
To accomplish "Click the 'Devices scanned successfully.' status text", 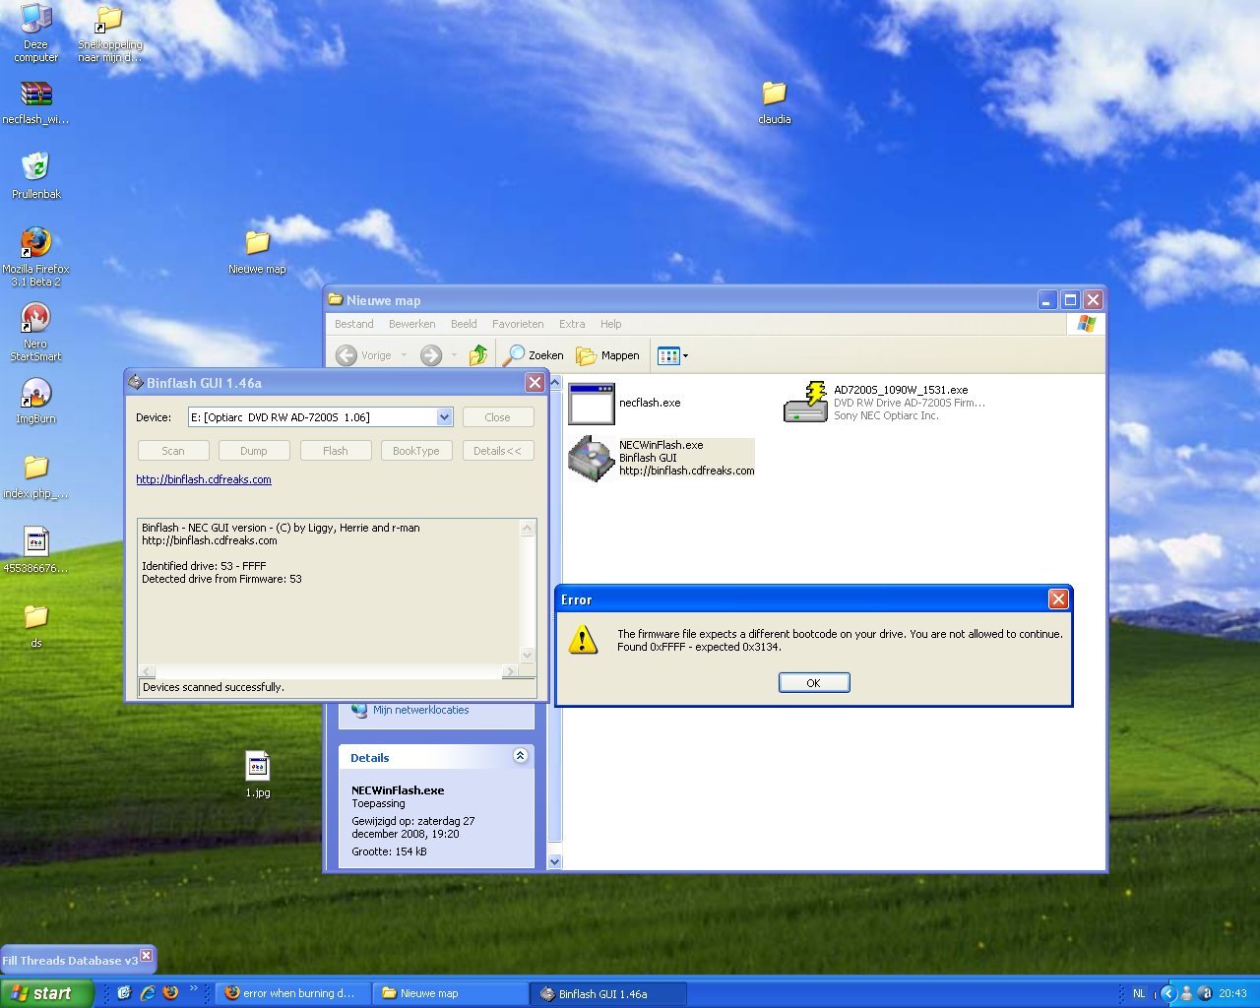I will [x=214, y=687].
